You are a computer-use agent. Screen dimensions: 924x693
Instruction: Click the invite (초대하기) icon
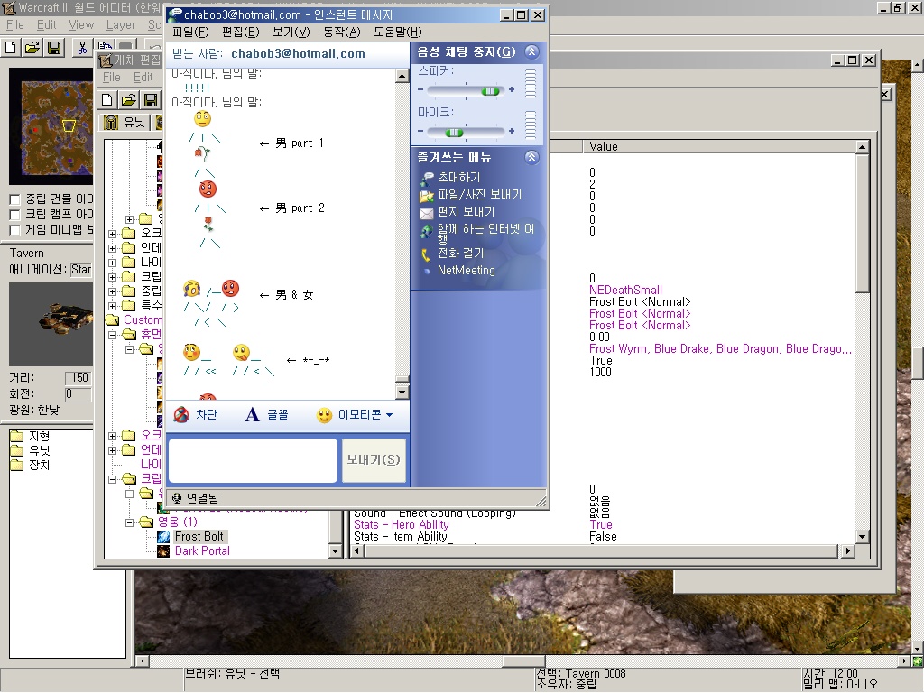(427, 178)
